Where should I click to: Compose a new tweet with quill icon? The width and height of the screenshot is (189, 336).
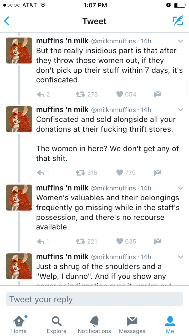coord(178,21)
